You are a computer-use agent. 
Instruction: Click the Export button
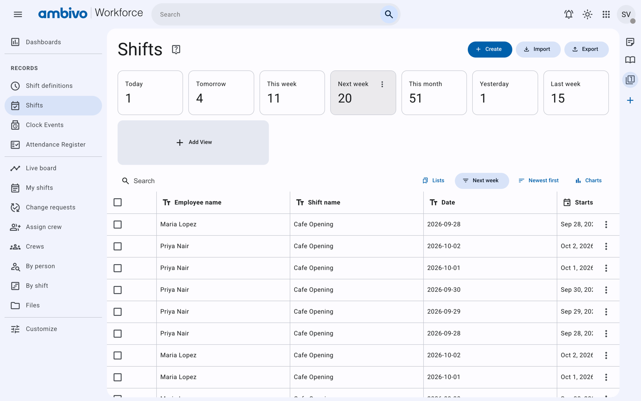click(586, 49)
